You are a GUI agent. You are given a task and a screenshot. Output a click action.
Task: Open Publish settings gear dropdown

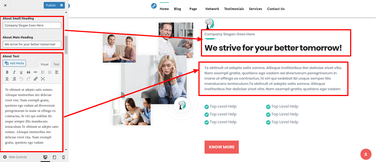click(62, 5)
